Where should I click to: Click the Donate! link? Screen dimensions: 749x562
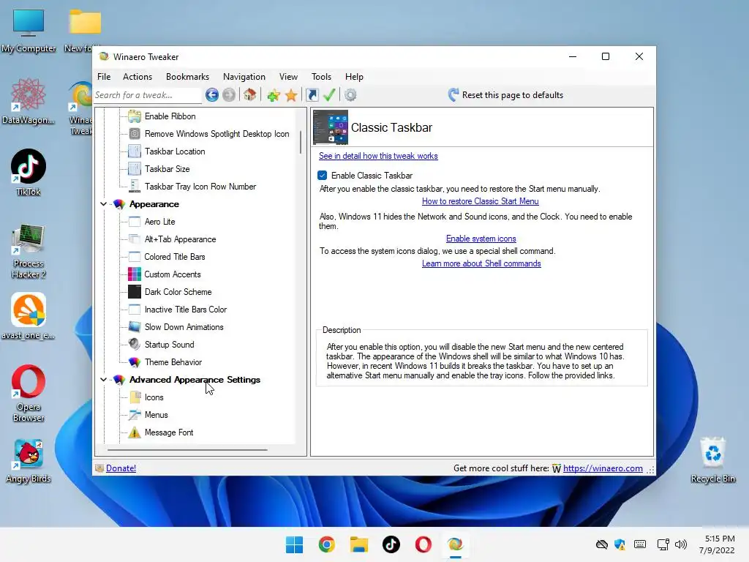click(x=121, y=468)
